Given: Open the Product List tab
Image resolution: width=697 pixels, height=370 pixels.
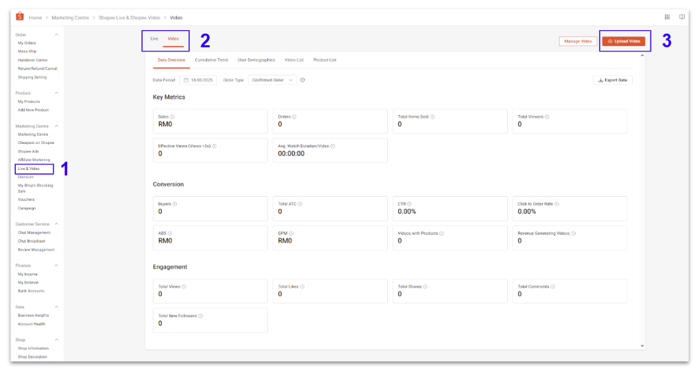Looking at the screenshot, I should coord(324,60).
